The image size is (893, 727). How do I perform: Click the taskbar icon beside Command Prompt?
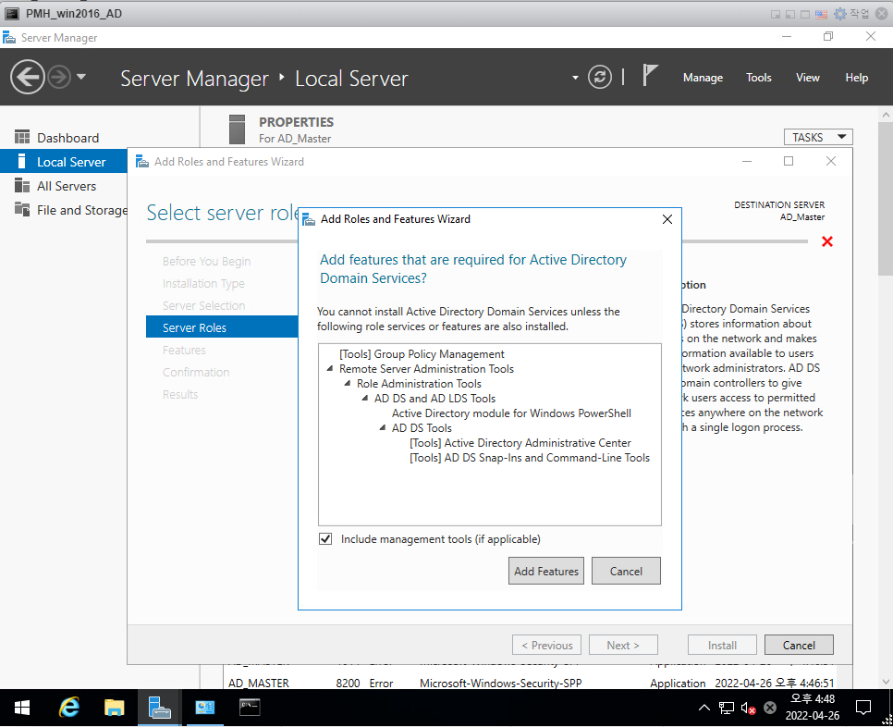205,708
